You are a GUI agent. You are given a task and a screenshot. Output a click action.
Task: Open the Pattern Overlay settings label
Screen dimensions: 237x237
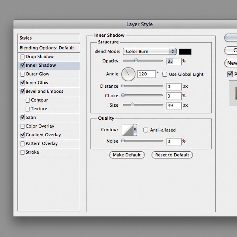point(42,144)
